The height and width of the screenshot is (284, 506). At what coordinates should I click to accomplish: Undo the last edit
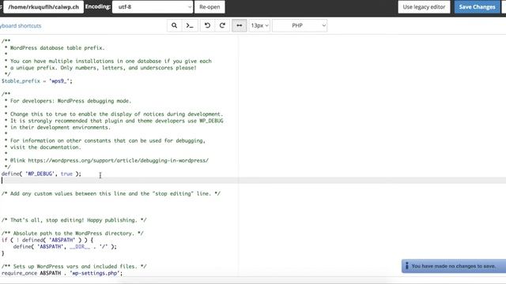point(207,25)
